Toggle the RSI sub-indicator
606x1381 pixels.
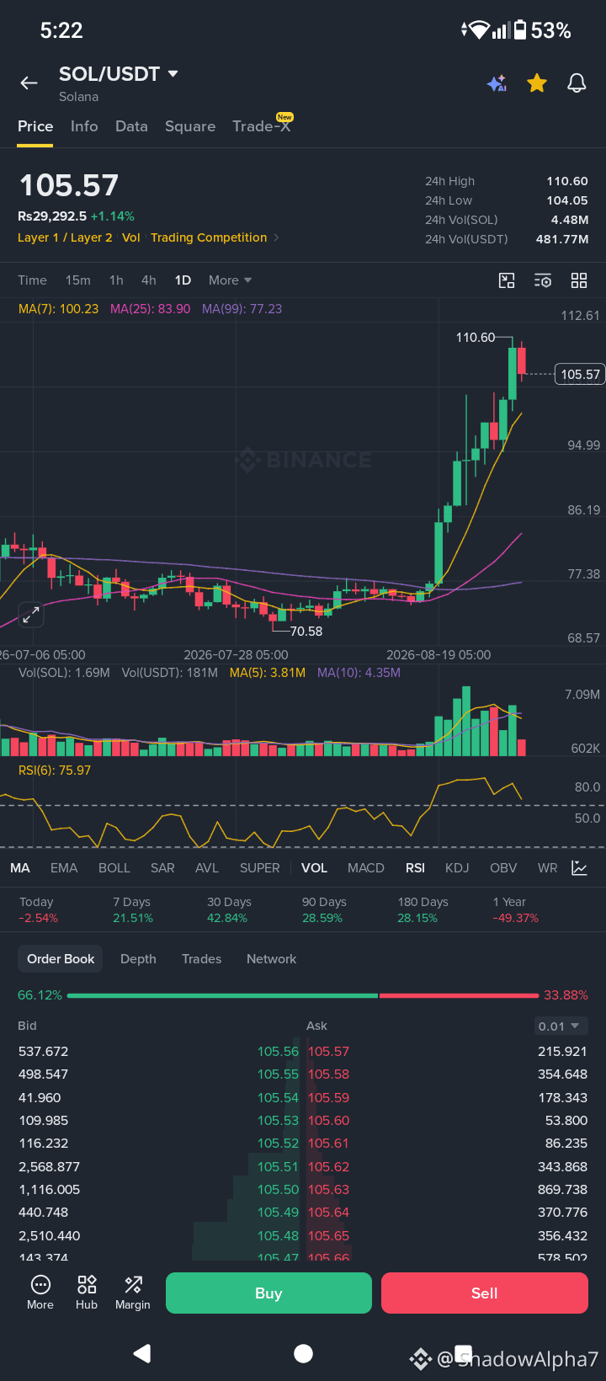coord(415,868)
